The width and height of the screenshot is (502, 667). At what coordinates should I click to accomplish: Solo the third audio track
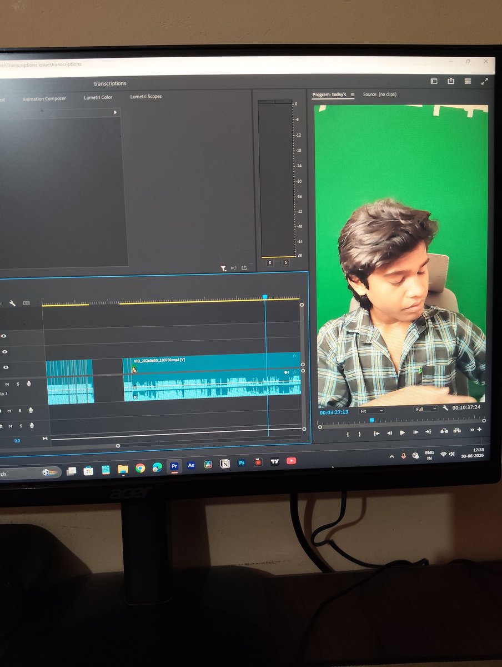point(21,426)
